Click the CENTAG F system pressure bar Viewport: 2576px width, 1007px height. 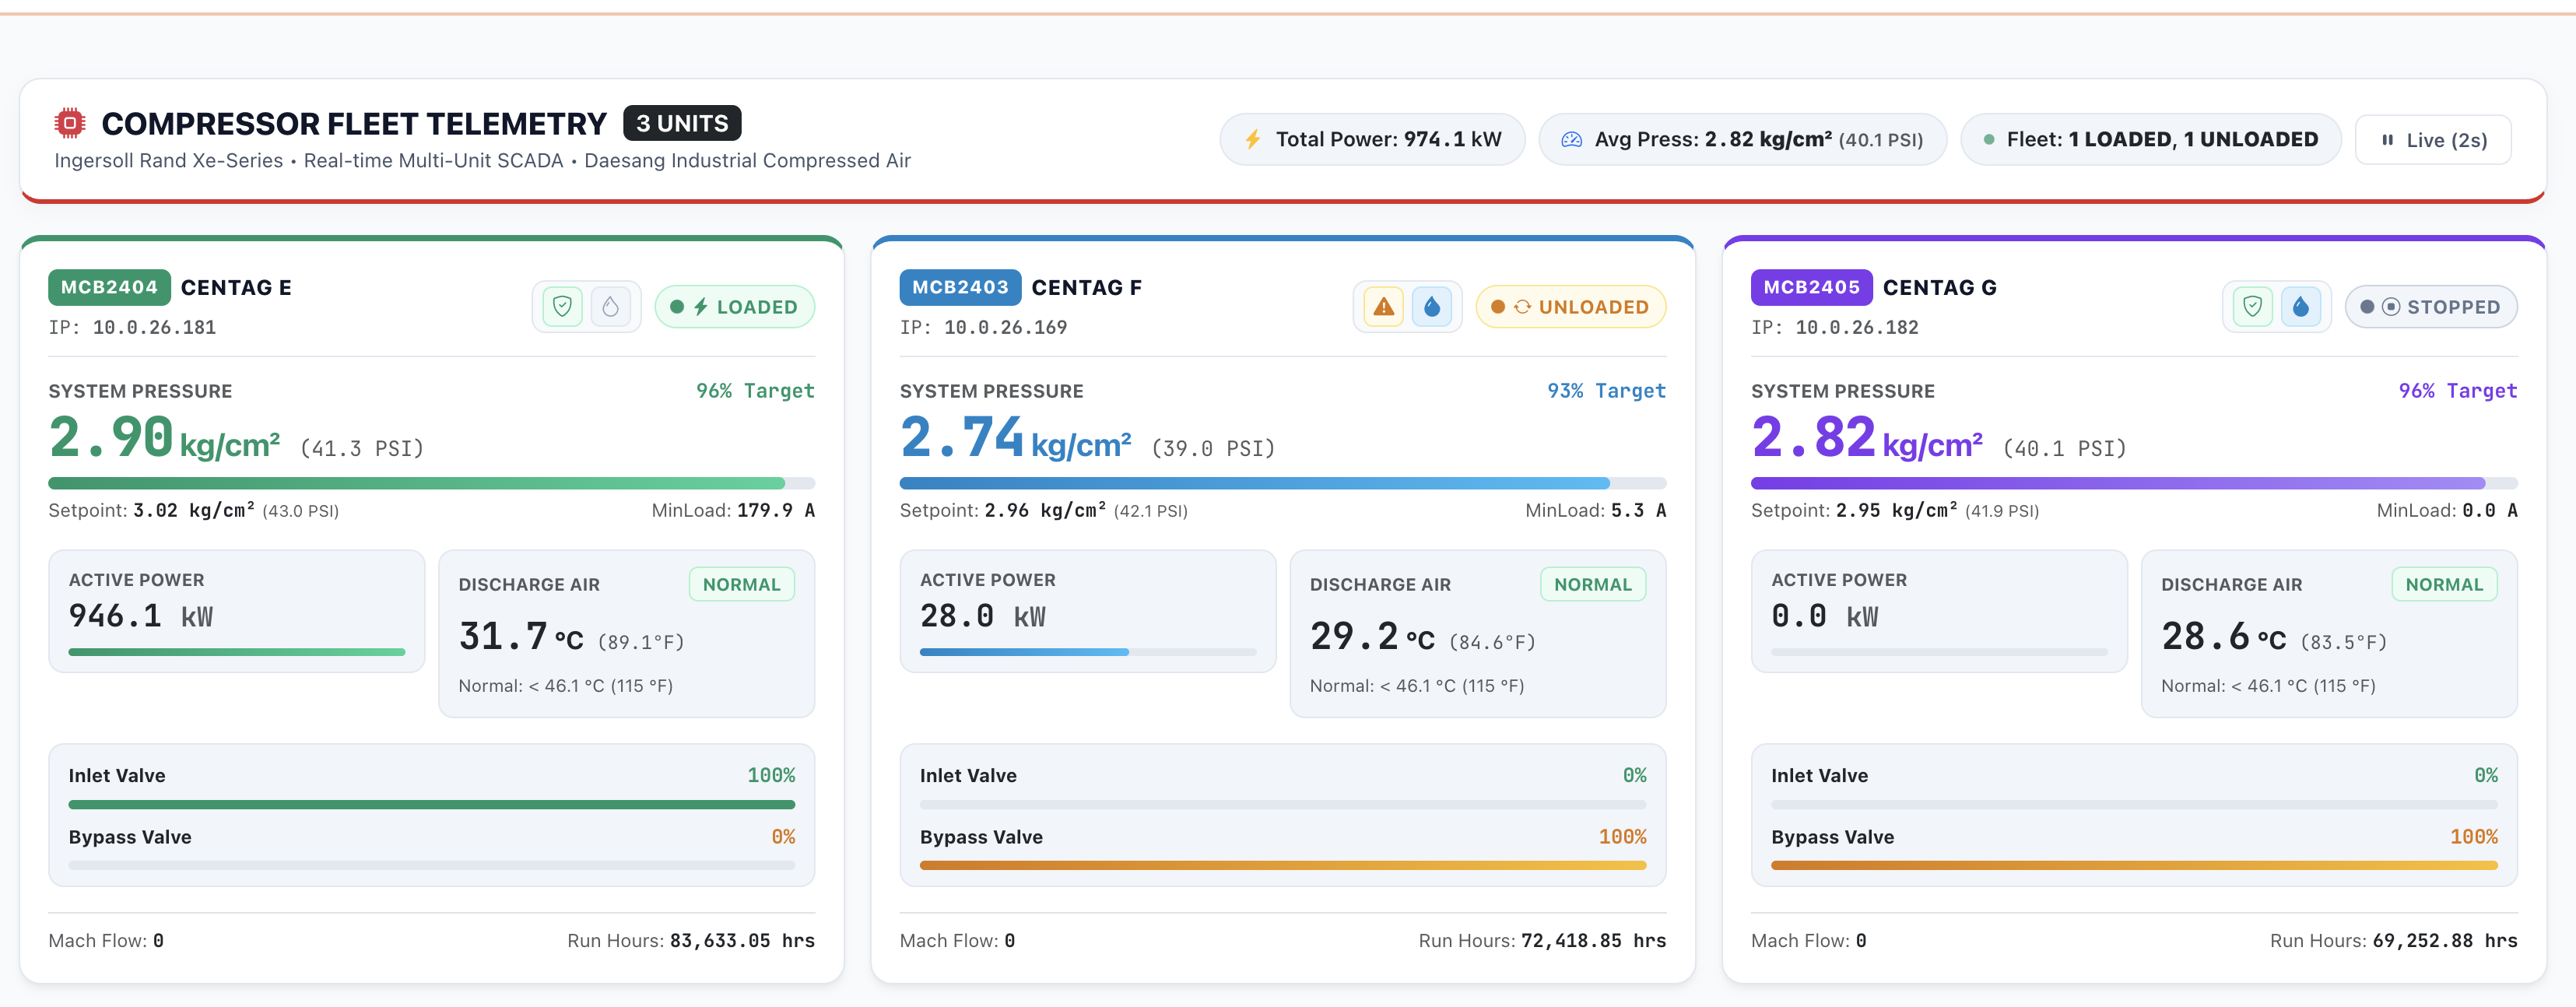pyautogui.click(x=1283, y=484)
